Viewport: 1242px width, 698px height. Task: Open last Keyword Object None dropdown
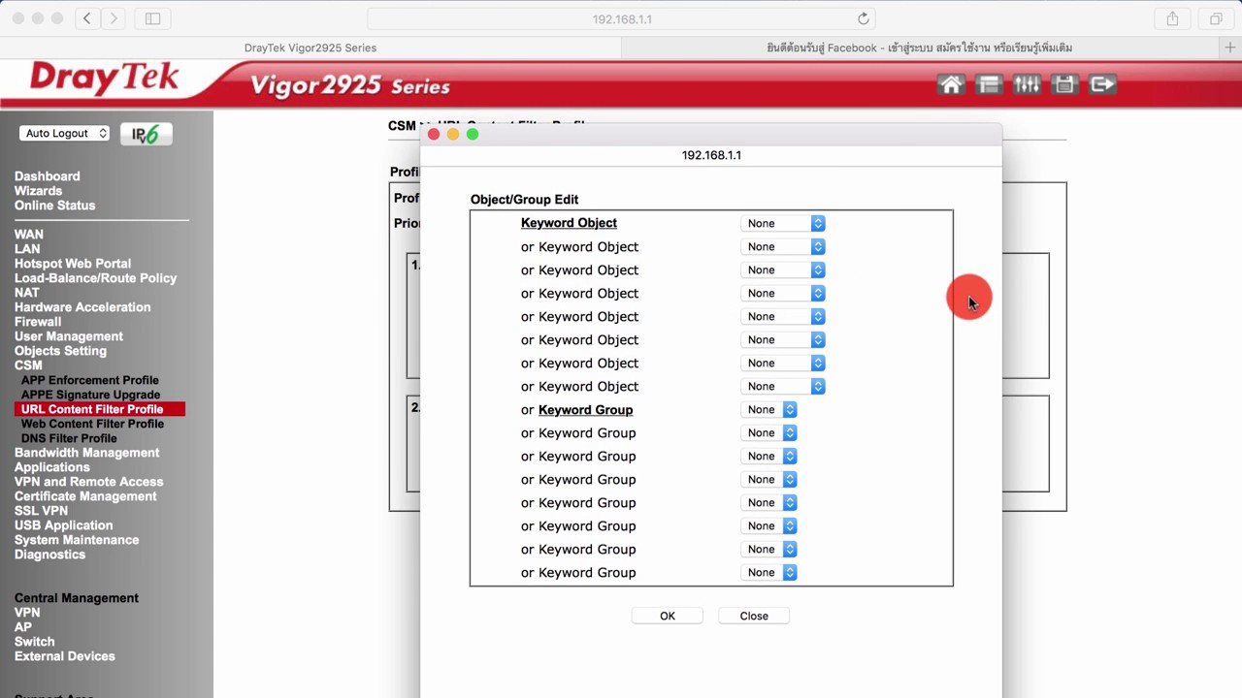(784, 386)
